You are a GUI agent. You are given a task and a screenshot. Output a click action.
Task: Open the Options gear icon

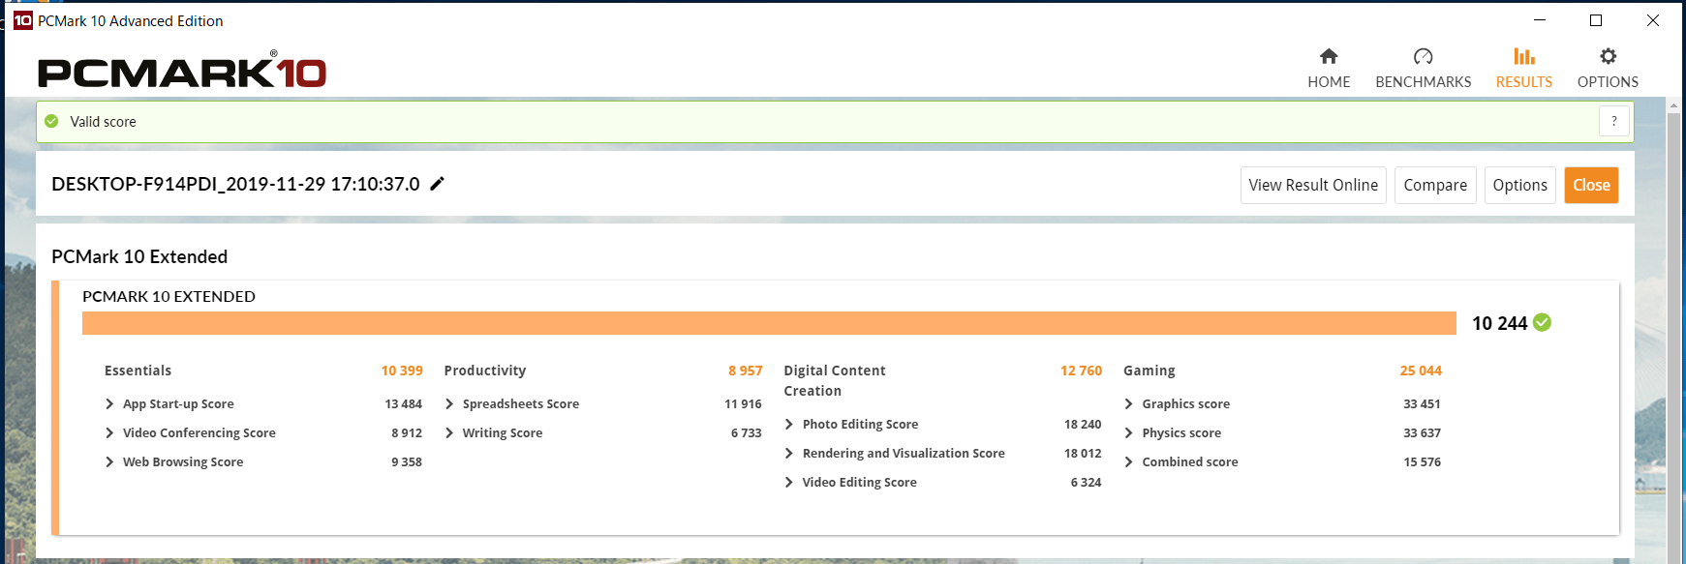[x=1608, y=56]
